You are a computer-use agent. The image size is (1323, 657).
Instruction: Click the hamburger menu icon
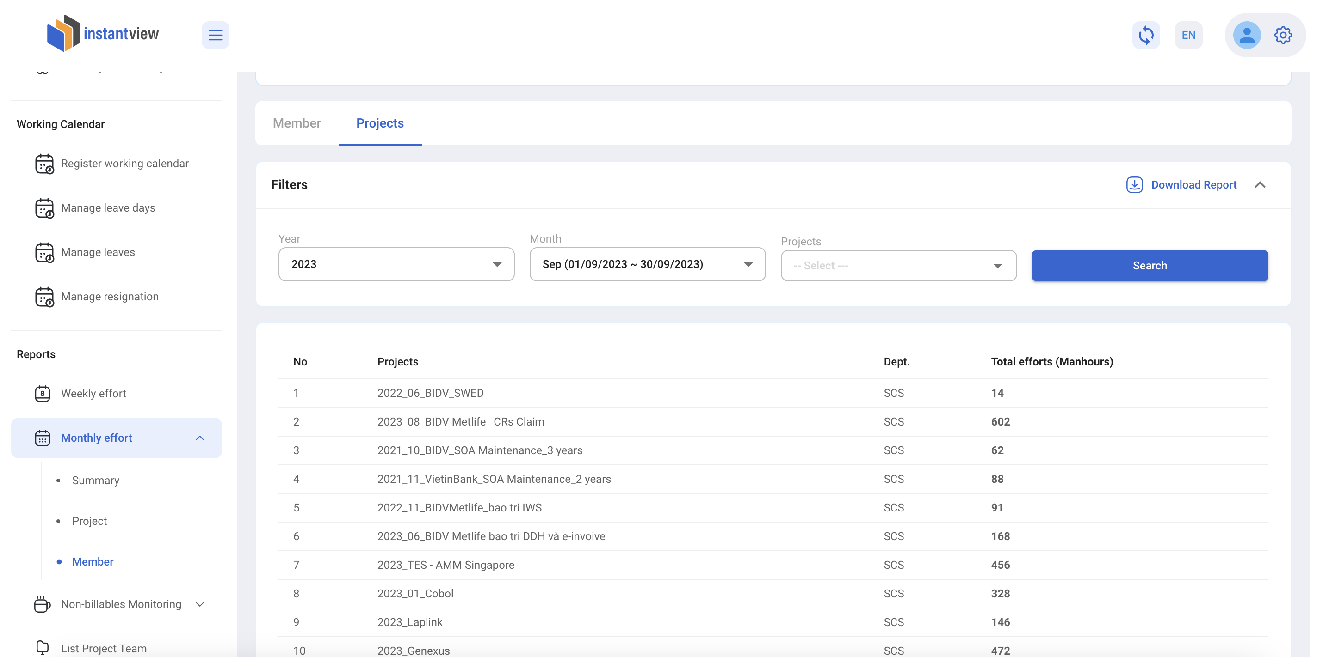coord(215,35)
